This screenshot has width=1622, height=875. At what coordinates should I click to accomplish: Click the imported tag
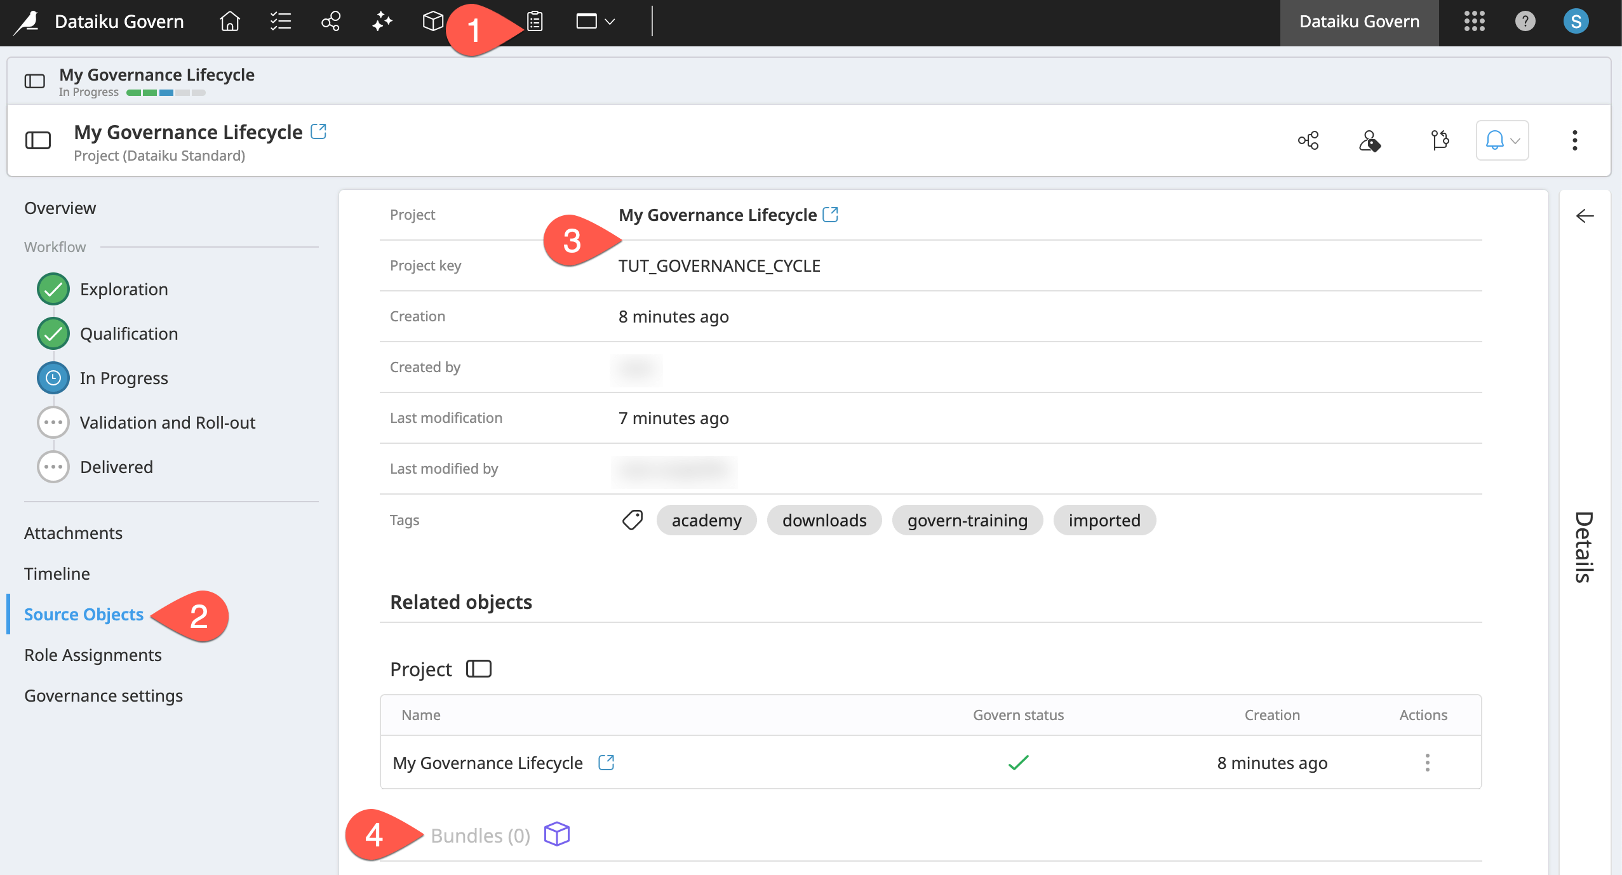pos(1104,520)
